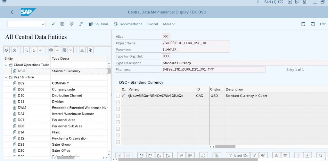Click the Exit button

click(323, 24)
